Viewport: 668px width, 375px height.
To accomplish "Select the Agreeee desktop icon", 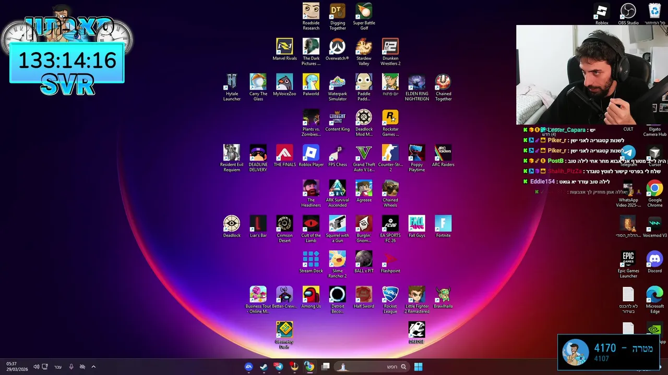I will point(364,191).
